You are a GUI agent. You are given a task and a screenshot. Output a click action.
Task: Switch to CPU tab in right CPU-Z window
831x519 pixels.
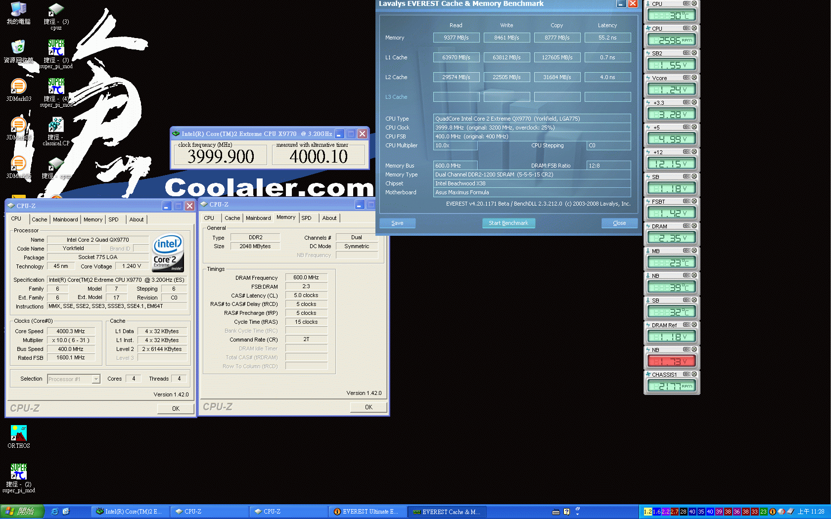pyautogui.click(x=209, y=218)
